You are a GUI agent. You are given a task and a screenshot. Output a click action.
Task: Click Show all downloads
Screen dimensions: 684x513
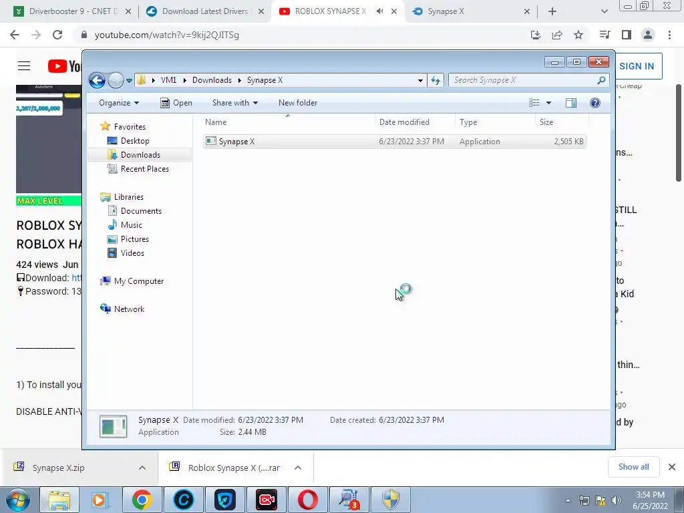(x=633, y=467)
